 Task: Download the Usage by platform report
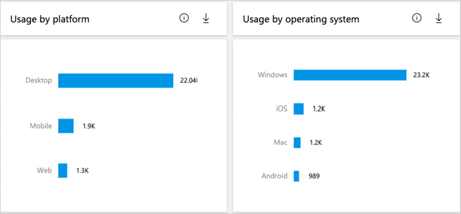pos(206,18)
